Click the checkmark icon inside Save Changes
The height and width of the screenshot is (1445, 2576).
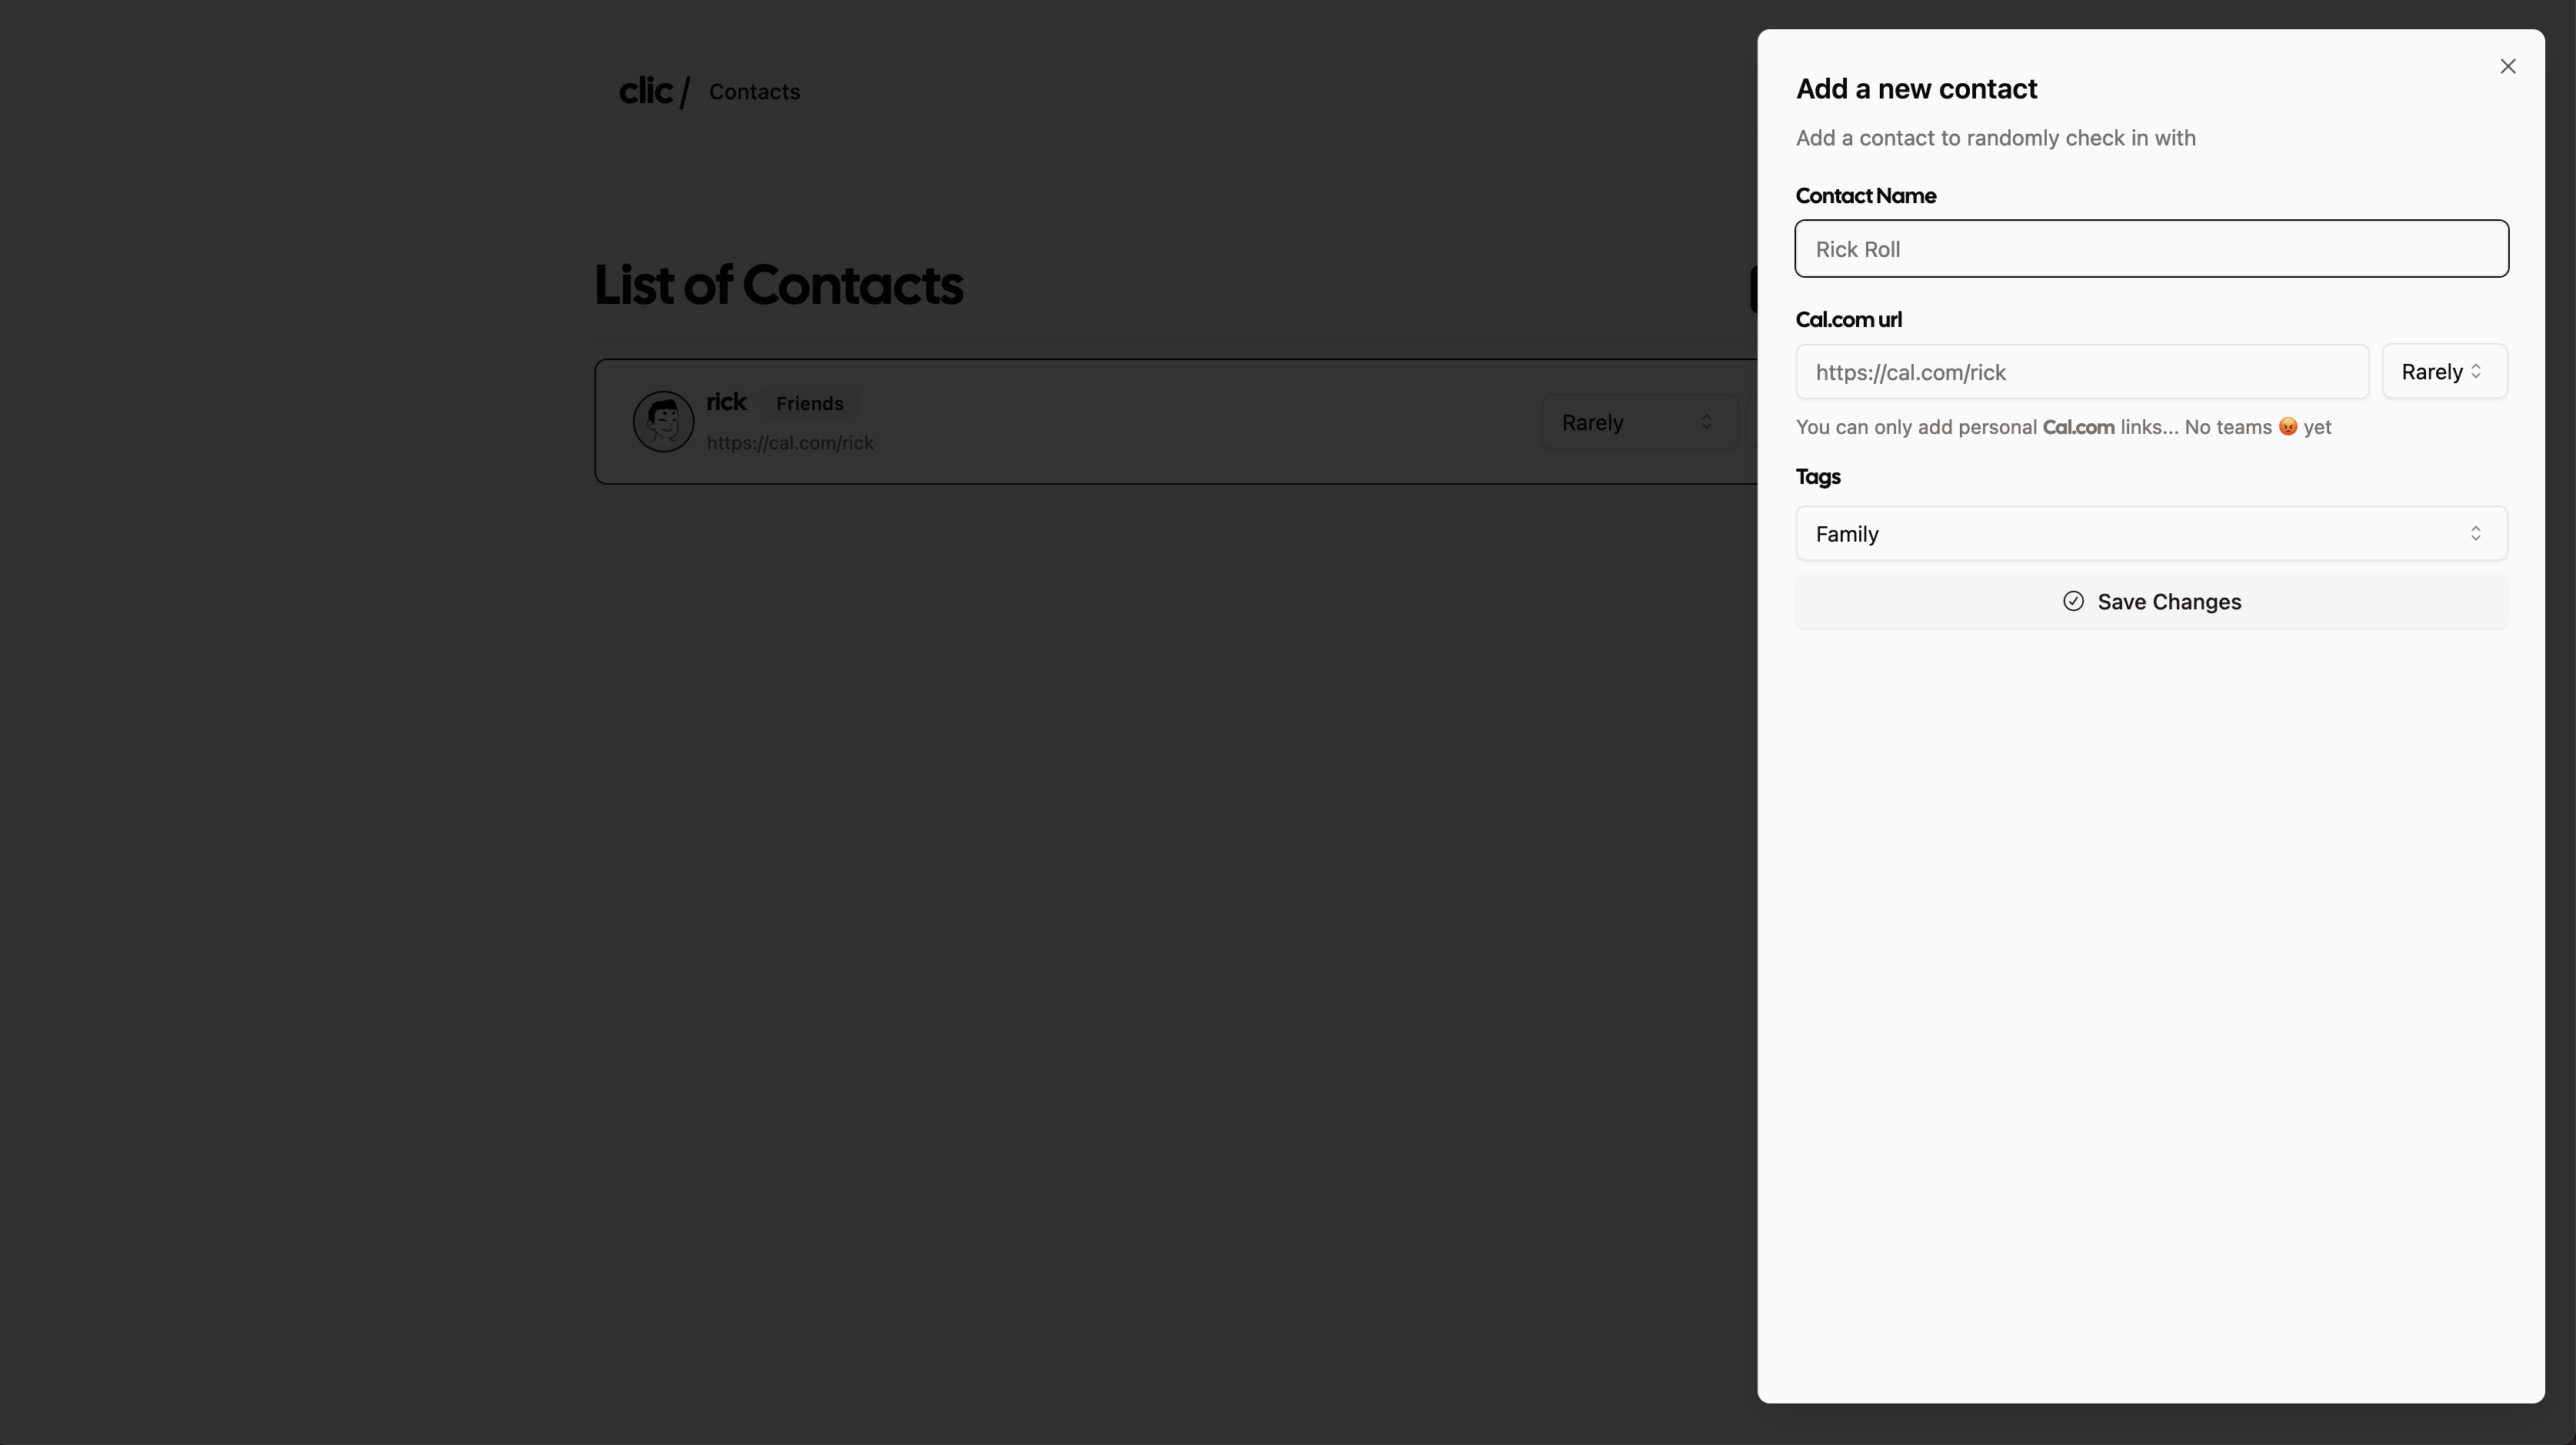click(x=2073, y=601)
